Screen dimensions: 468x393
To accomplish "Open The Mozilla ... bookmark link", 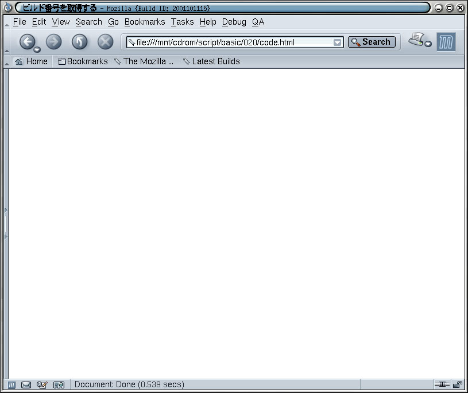I will [x=144, y=61].
